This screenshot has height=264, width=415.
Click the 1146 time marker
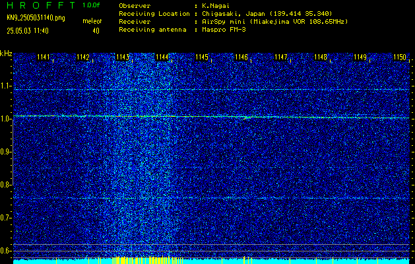point(241,57)
